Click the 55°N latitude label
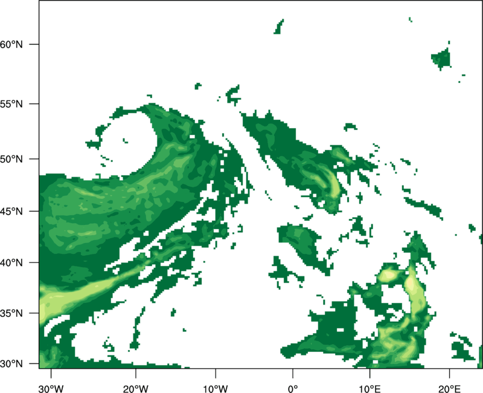 tap(11, 104)
